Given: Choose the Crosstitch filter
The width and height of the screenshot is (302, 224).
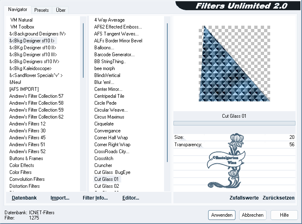Looking at the screenshot, I should 104,158.
